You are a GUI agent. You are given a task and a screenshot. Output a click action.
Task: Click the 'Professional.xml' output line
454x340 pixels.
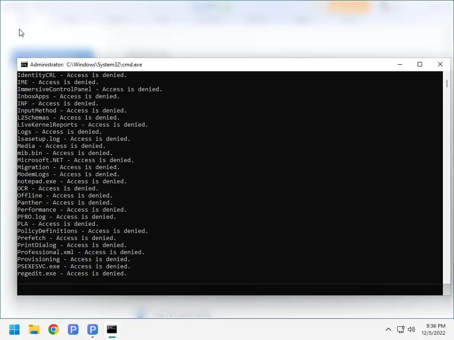[x=81, y=252]
